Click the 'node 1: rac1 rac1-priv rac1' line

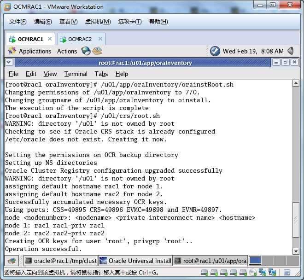(x=55, y=225)
